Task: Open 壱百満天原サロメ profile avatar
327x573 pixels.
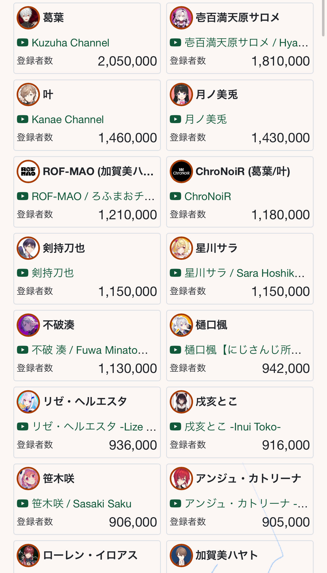Action: pos(181,18)
